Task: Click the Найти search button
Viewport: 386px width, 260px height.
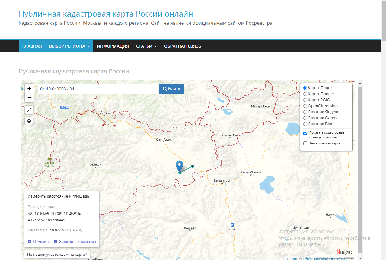Action: [x=171, y=89]
